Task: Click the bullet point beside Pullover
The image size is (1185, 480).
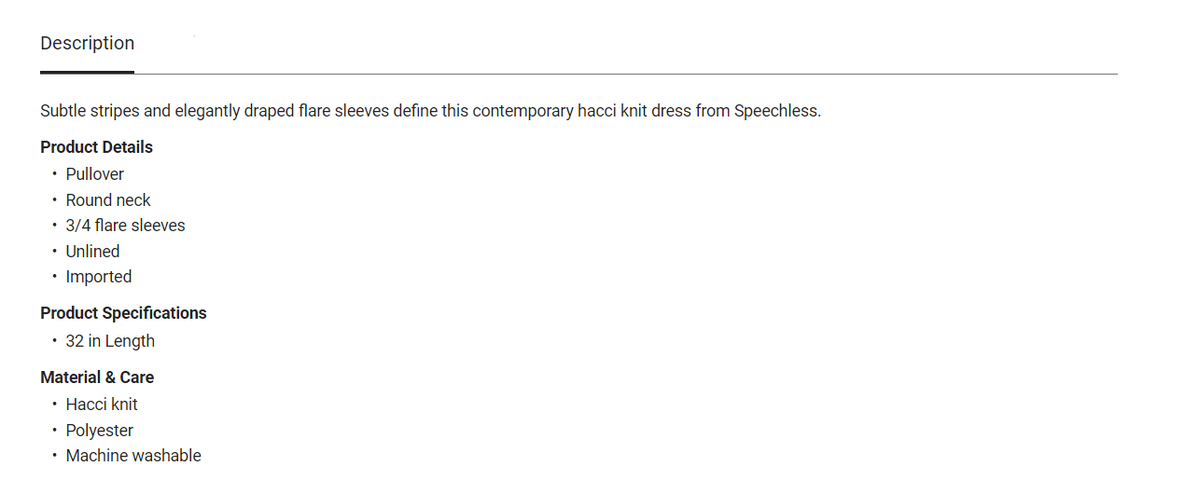Action: 54,174
